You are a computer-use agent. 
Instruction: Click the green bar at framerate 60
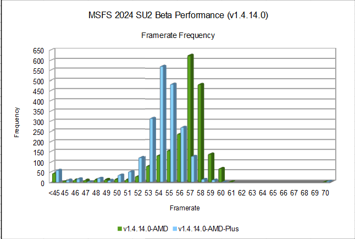point(221,175)
